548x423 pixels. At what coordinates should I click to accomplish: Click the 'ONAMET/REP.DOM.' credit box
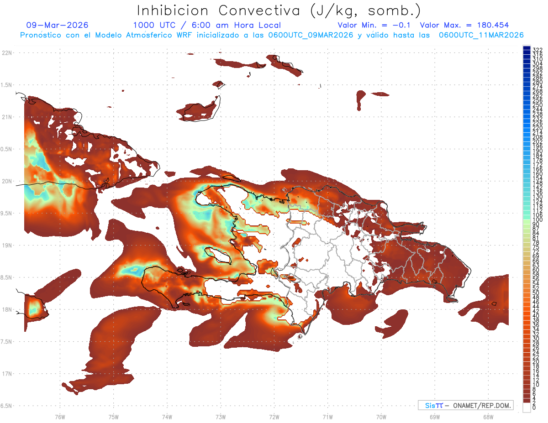pyautogui.click(x=465, y=405)
